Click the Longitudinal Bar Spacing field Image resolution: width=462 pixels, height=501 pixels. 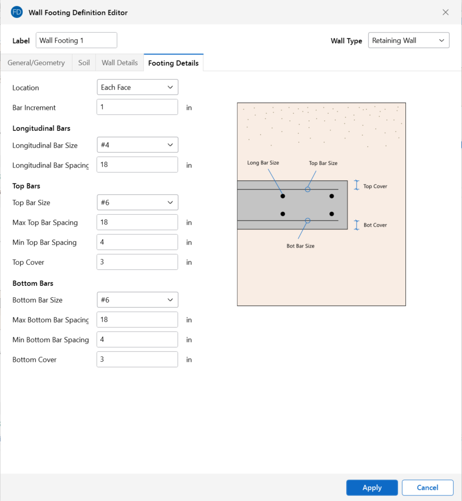pyautogui.click(x=137, y=165)
